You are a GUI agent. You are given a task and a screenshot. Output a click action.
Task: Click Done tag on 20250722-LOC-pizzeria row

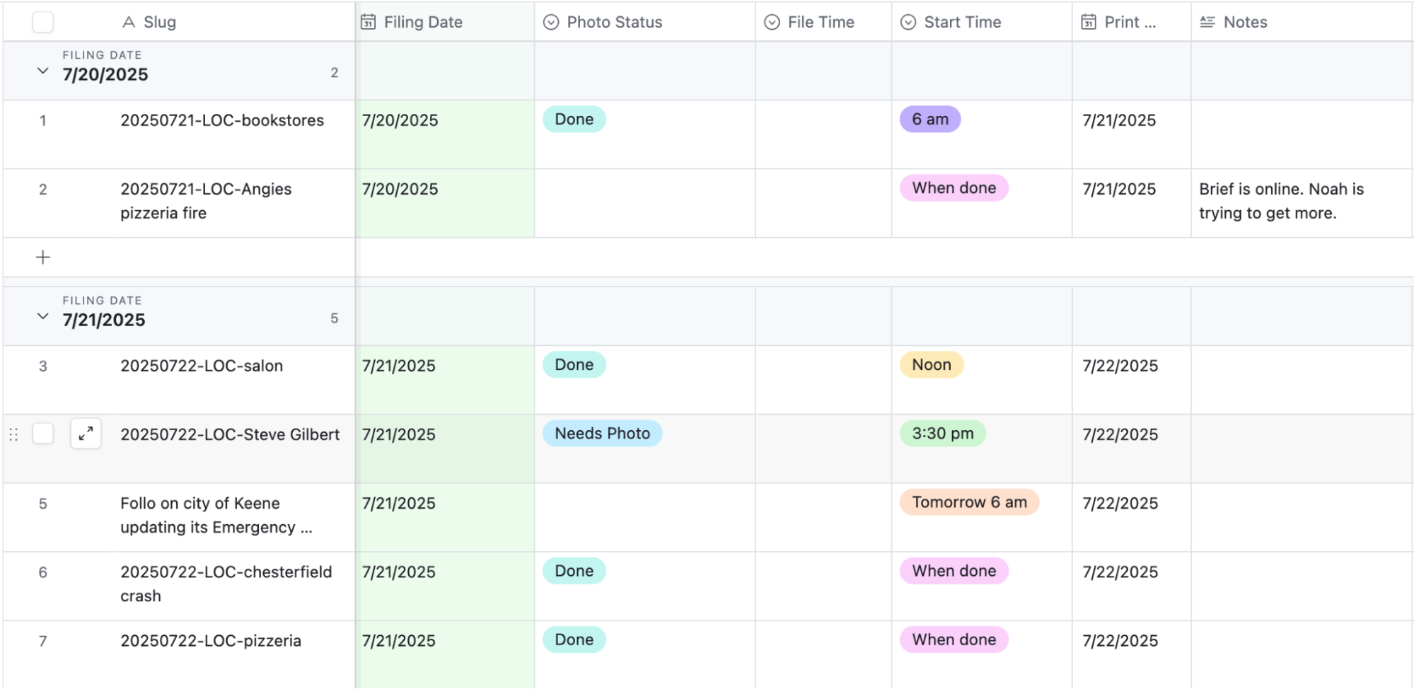click(x=574, y=639)
